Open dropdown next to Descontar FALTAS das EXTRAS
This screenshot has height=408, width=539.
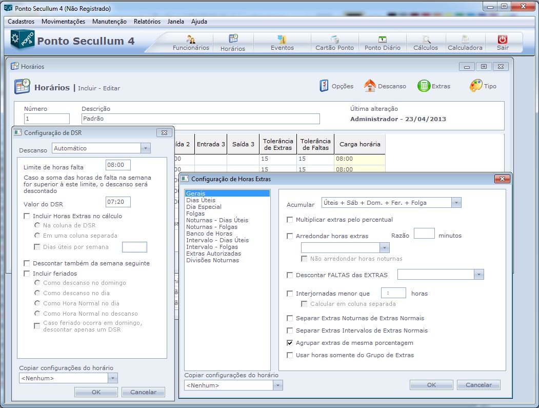coord(479,275)
